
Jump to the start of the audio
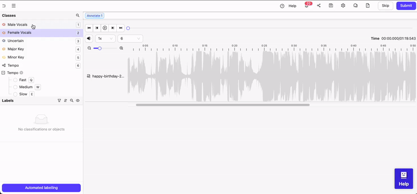(89, 28)
